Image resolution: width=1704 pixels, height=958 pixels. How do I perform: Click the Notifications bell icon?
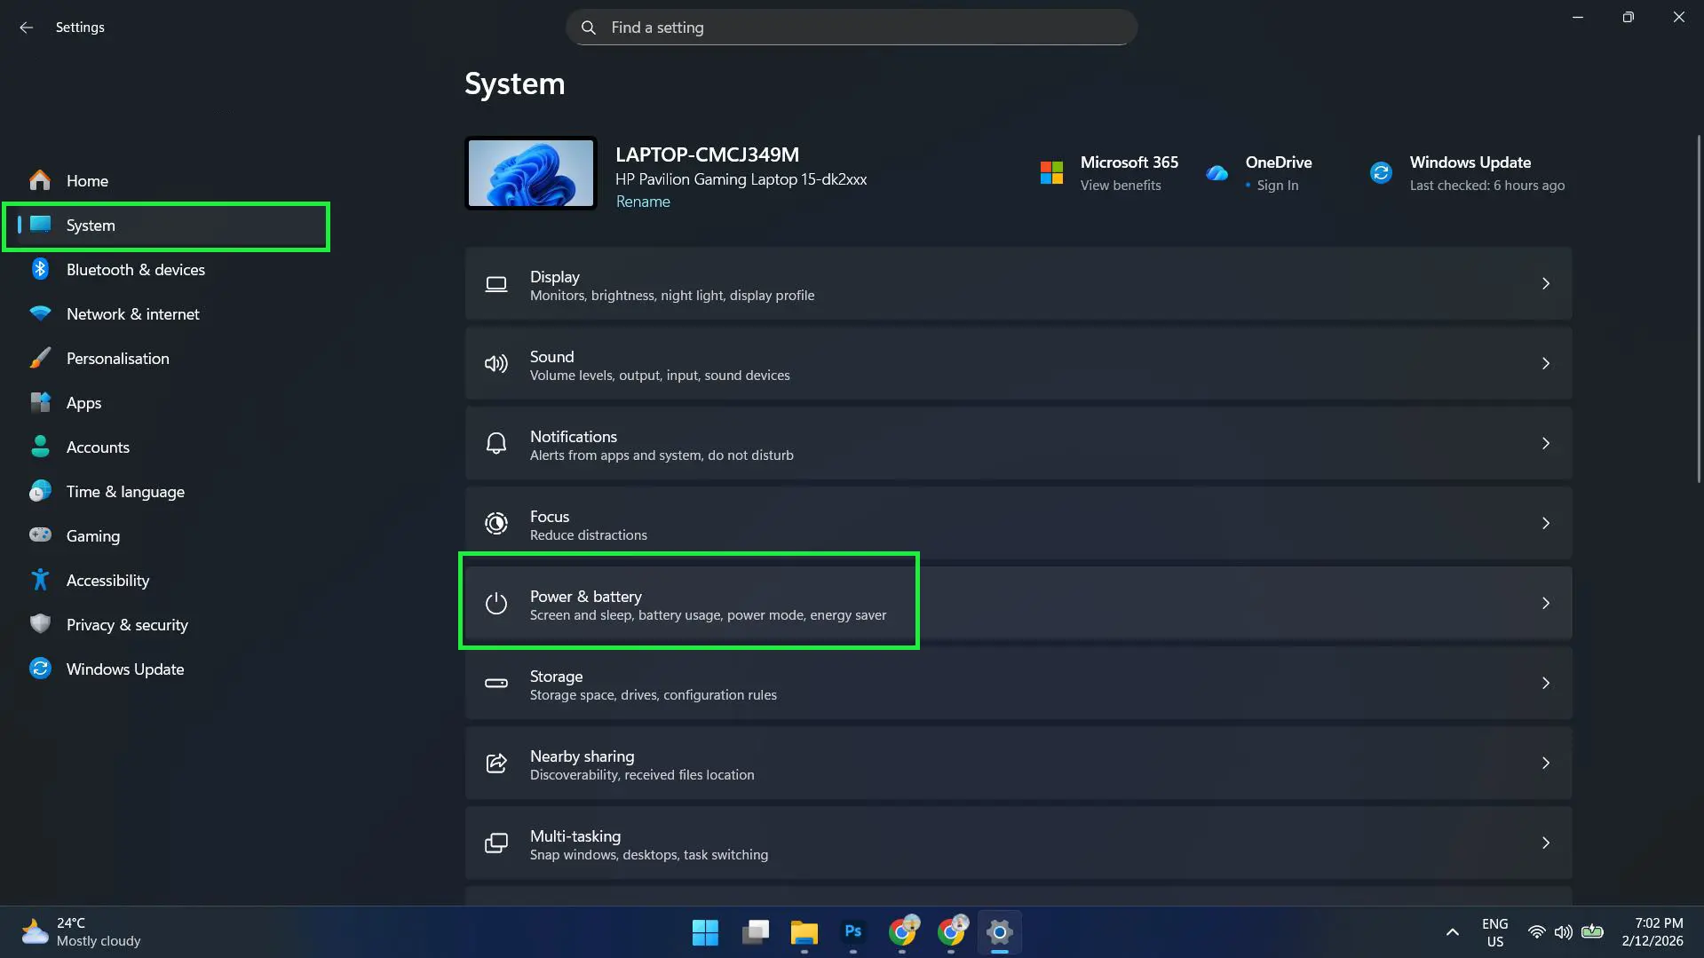(495, 443)
